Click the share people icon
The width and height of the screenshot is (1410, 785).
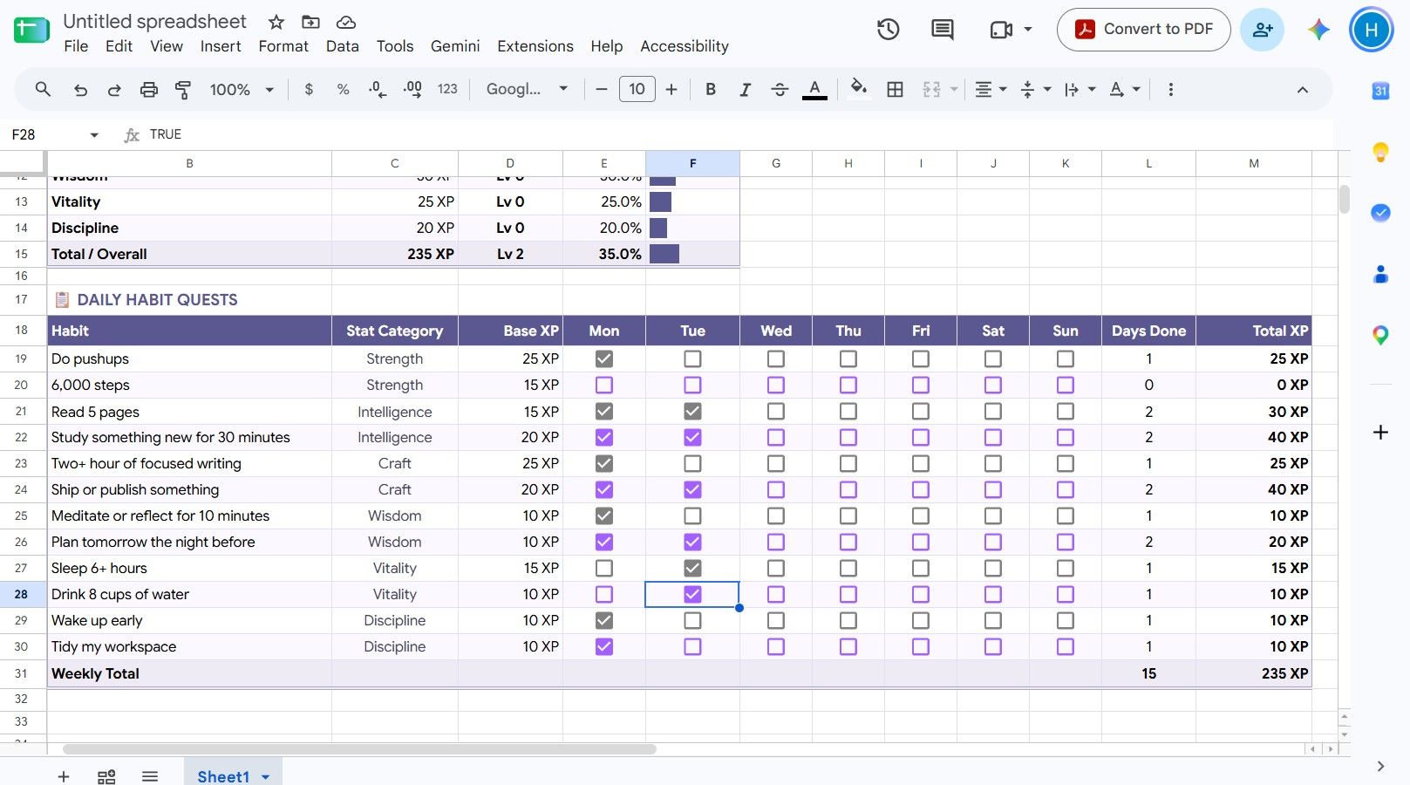[x=1262, y=30]
